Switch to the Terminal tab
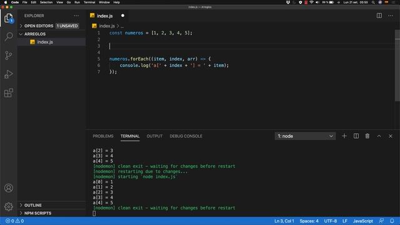Image resolution: width=400 pixels, height=225 pixels. coord(130,136)
